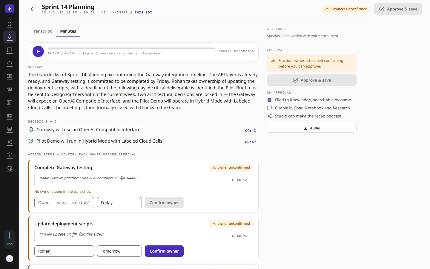
Task: Download the Audio file
Action: click(312, 128)
